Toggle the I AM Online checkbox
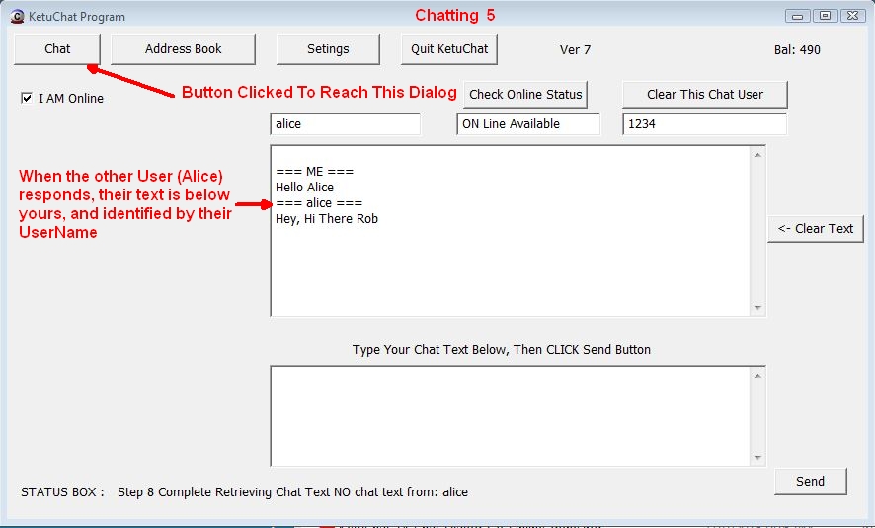The height and width of the screenshot is (528, 875). coord(27,98)
